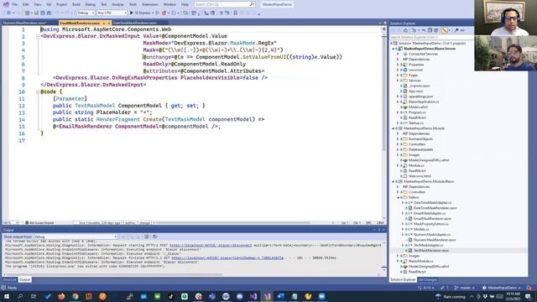537x302 pixels.
Task: Click the notification icon in system tray
Action: click(x=528, y=296)
